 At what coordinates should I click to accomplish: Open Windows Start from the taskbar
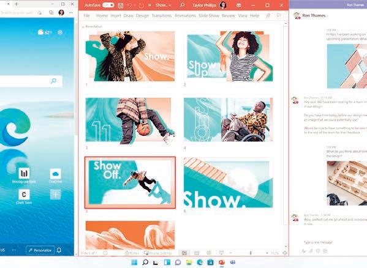point(134,262)
